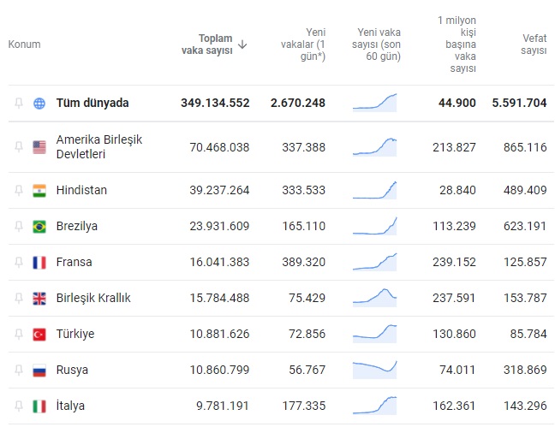Image resolution: width=555 pixels, height=427 pixels.
Task: Pin the Tüm dünyada row
Action: pos(19,104)
